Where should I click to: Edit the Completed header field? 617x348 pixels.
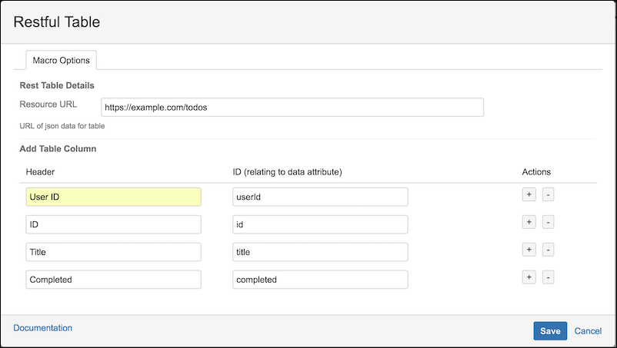(113, 280)
